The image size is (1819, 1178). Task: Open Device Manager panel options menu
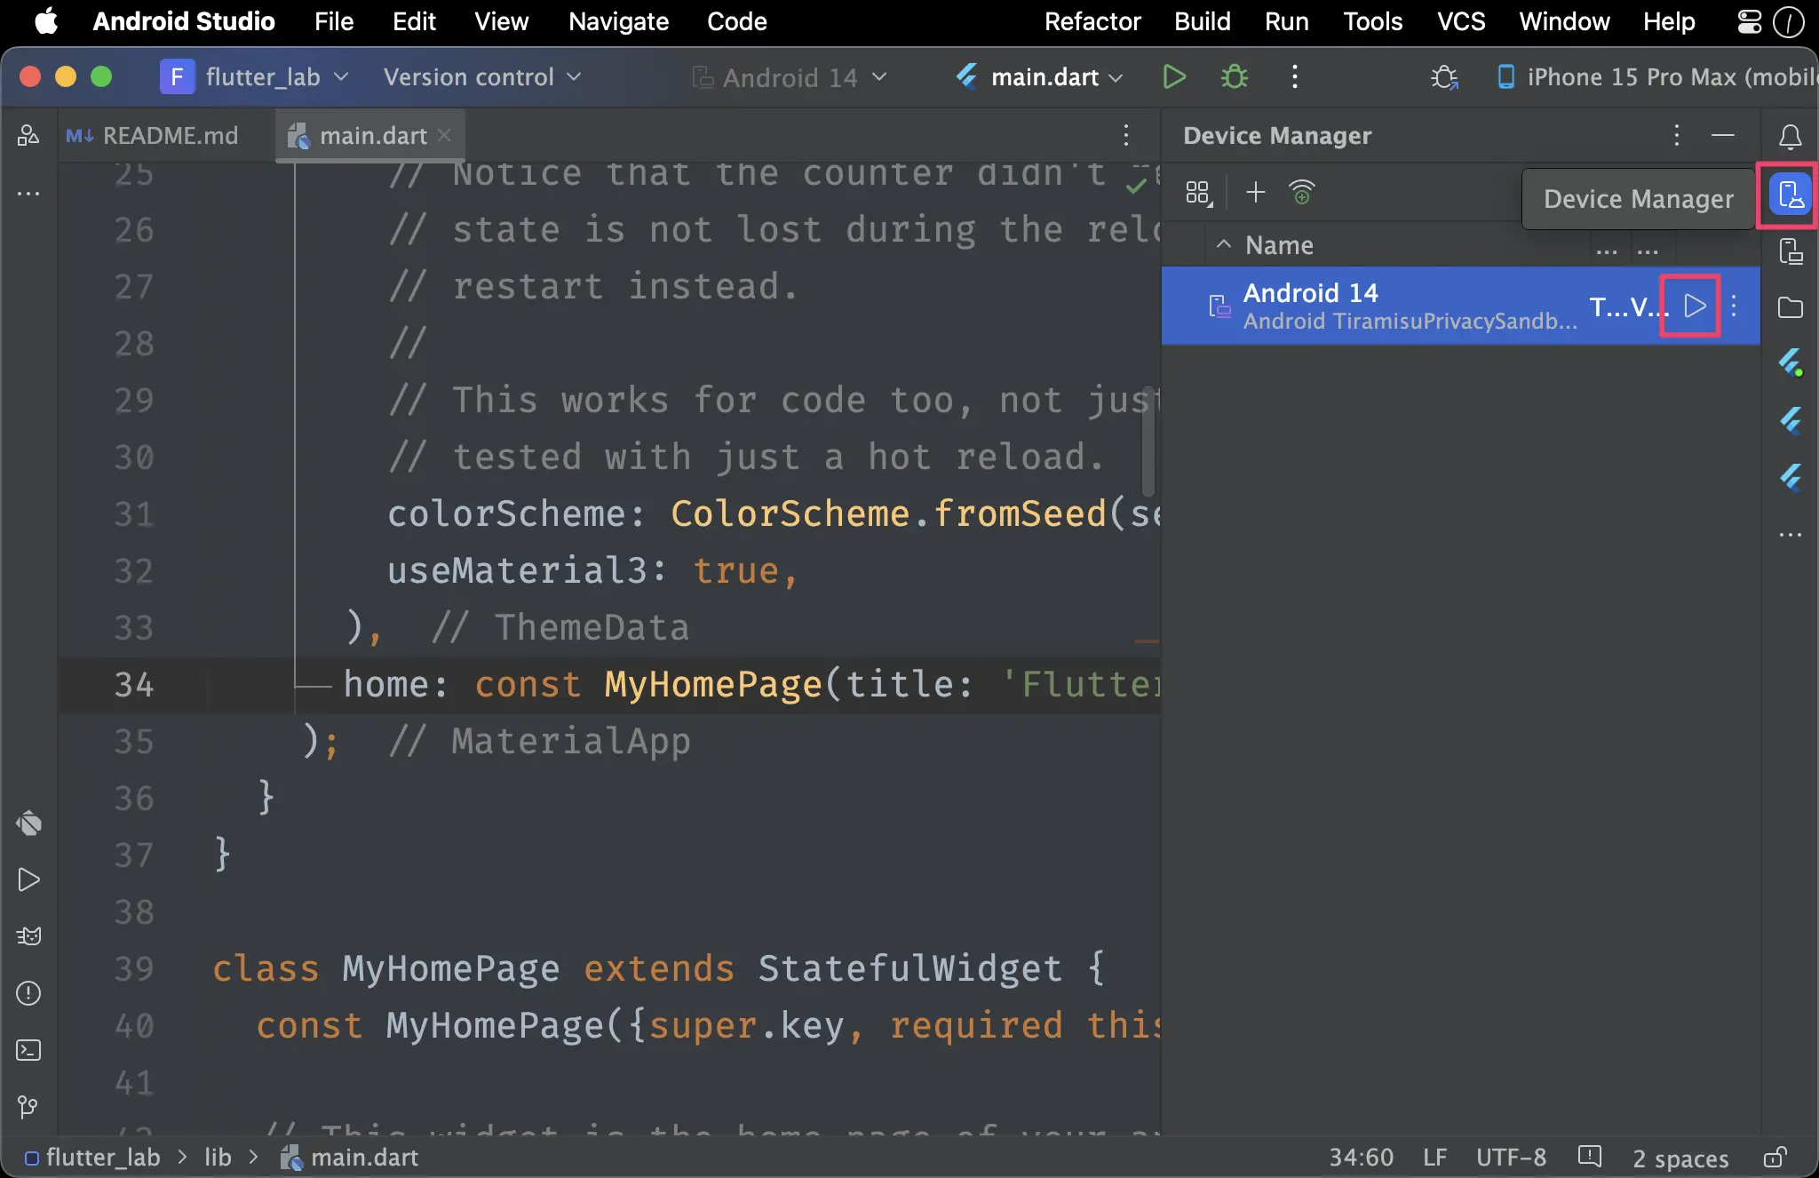(1676, 135)
